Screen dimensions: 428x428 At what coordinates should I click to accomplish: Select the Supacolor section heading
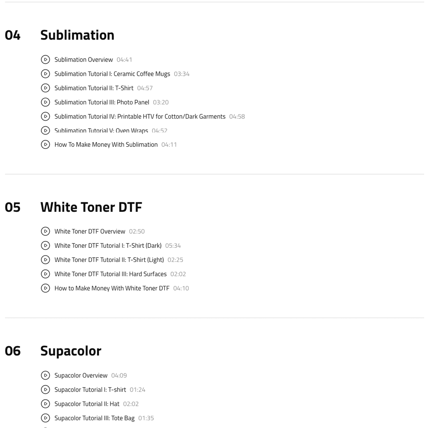click(71, 351)
